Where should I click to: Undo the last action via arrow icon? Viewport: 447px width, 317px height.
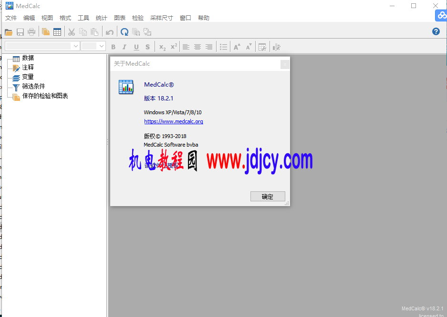tap(109, 32)
